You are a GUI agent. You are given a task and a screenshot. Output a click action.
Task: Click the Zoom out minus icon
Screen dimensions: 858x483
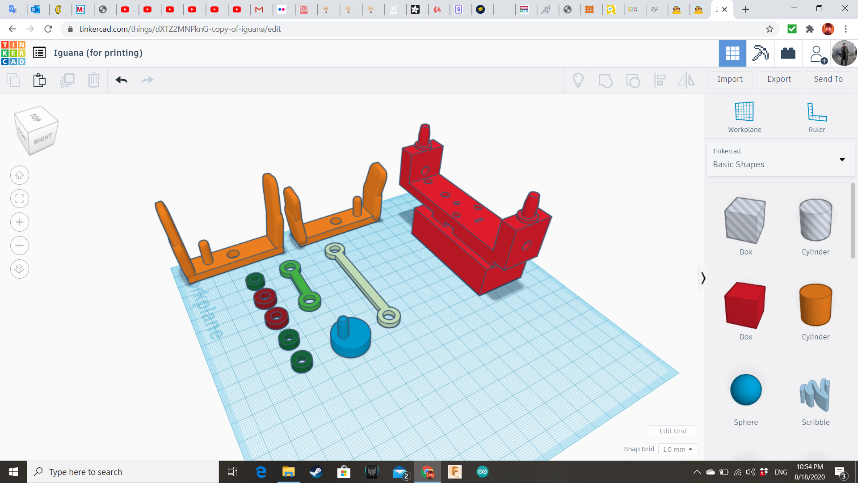tap(20, 246)
